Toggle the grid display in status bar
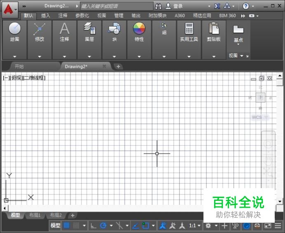The width and height of the screenshot is (285, 233). pyautogui.click(x=66, y=226)
